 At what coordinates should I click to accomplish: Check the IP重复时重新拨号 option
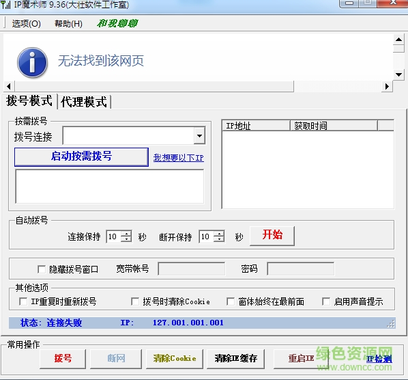click(23, 301)
